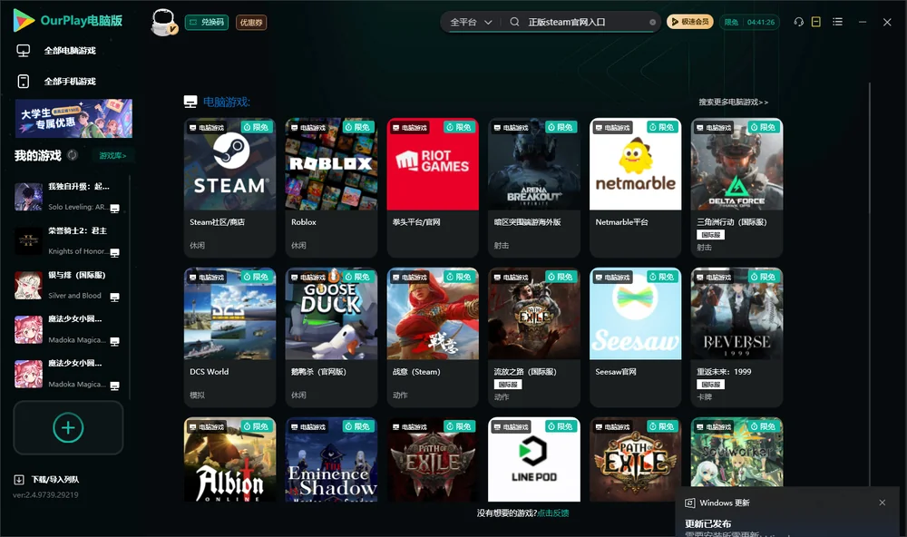
Task: Open the 大学生专属优惠 banner
Action: point(73,119)
